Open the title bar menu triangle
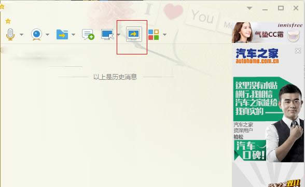 pos(249,8)
